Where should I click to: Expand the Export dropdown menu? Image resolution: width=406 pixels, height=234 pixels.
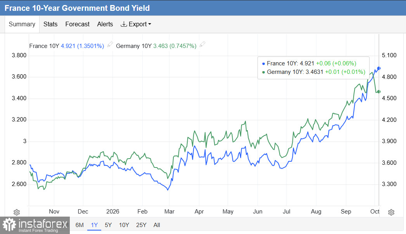point(136,24)
